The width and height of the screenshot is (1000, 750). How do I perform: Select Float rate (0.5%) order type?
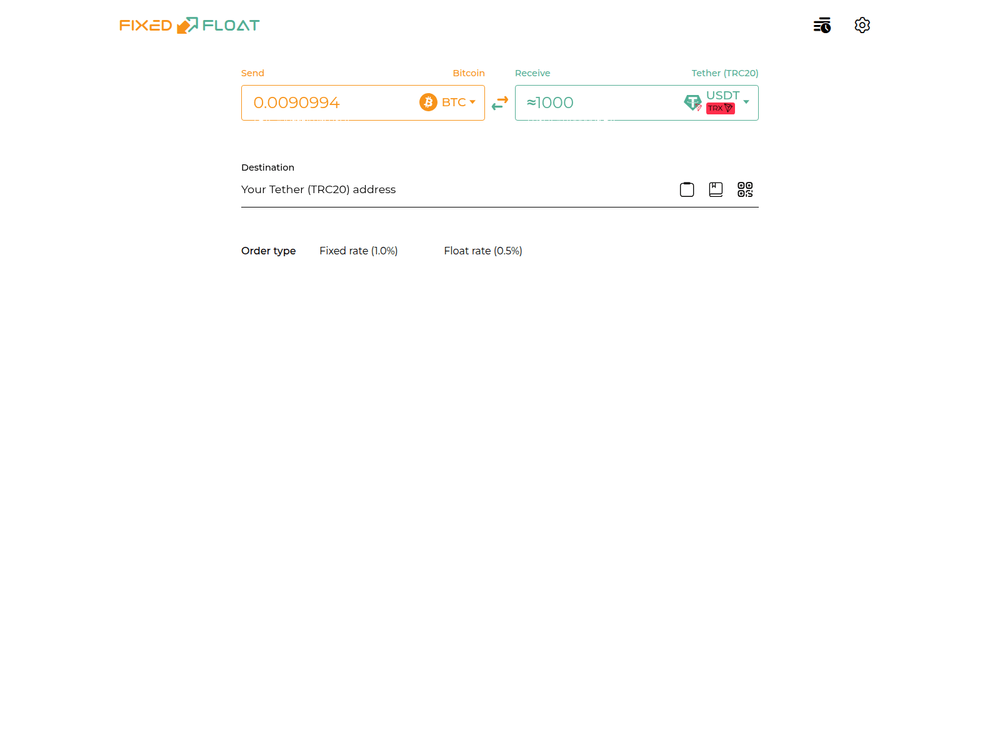(x=483, y=251)
